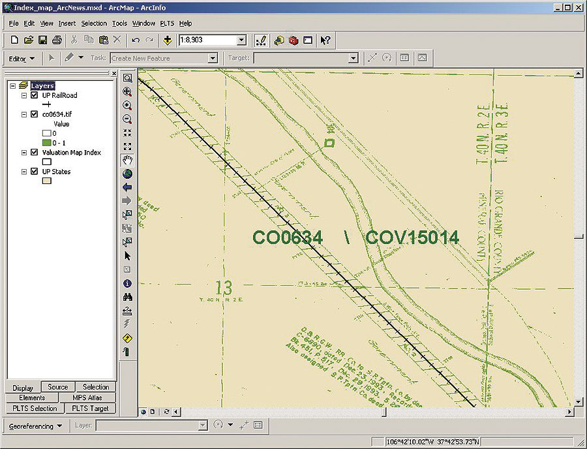Select the Zoom In tool
This screenshot has height=449, width=587.
coord(127,106)
